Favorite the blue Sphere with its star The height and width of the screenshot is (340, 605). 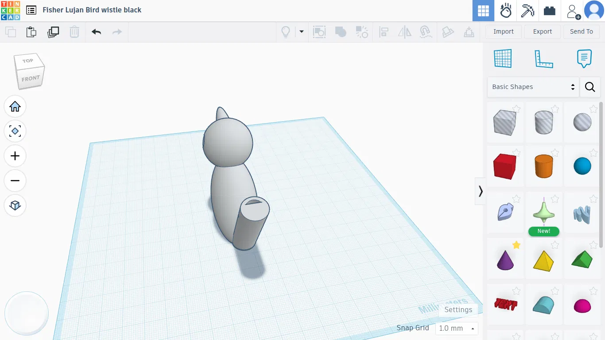[593, 153]
